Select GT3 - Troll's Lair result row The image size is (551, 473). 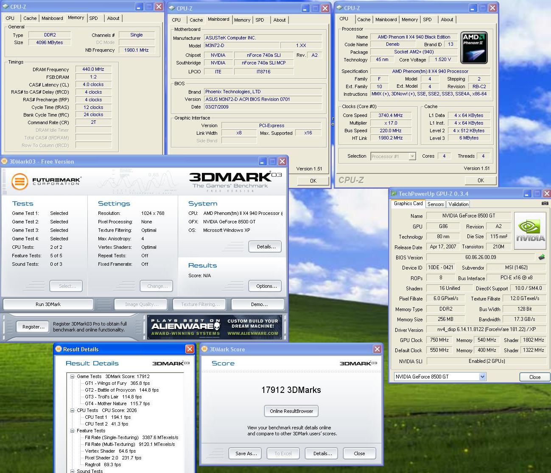(x=113, y=397)
